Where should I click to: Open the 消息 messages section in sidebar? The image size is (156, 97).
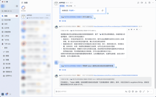10,16
